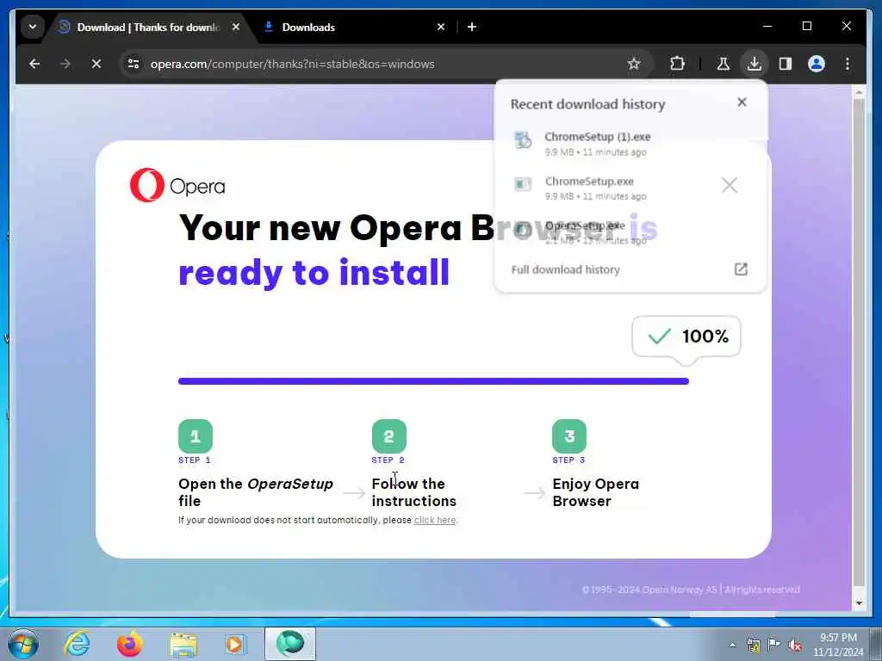This screenshot has width=882, height=661.
Task: Click the opera.com address bar URL
Action: coord(293,64)
